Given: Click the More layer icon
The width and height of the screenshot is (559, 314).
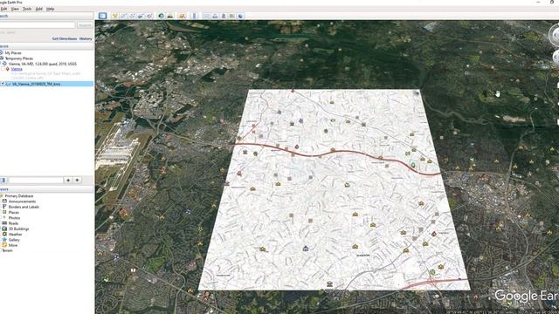Looking at the screenshot, I should tap(4, 245).
